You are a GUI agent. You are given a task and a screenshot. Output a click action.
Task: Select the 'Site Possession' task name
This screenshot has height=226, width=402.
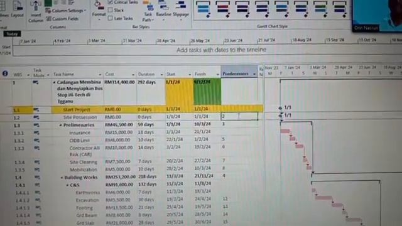80,117
